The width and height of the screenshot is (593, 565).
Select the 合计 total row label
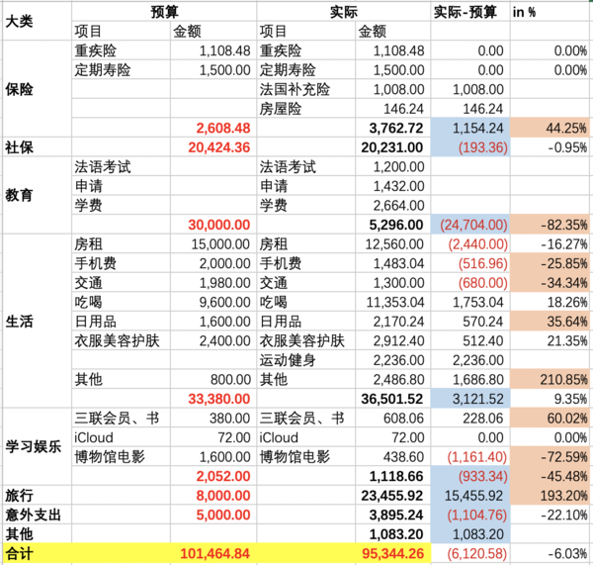pos(38,553)
